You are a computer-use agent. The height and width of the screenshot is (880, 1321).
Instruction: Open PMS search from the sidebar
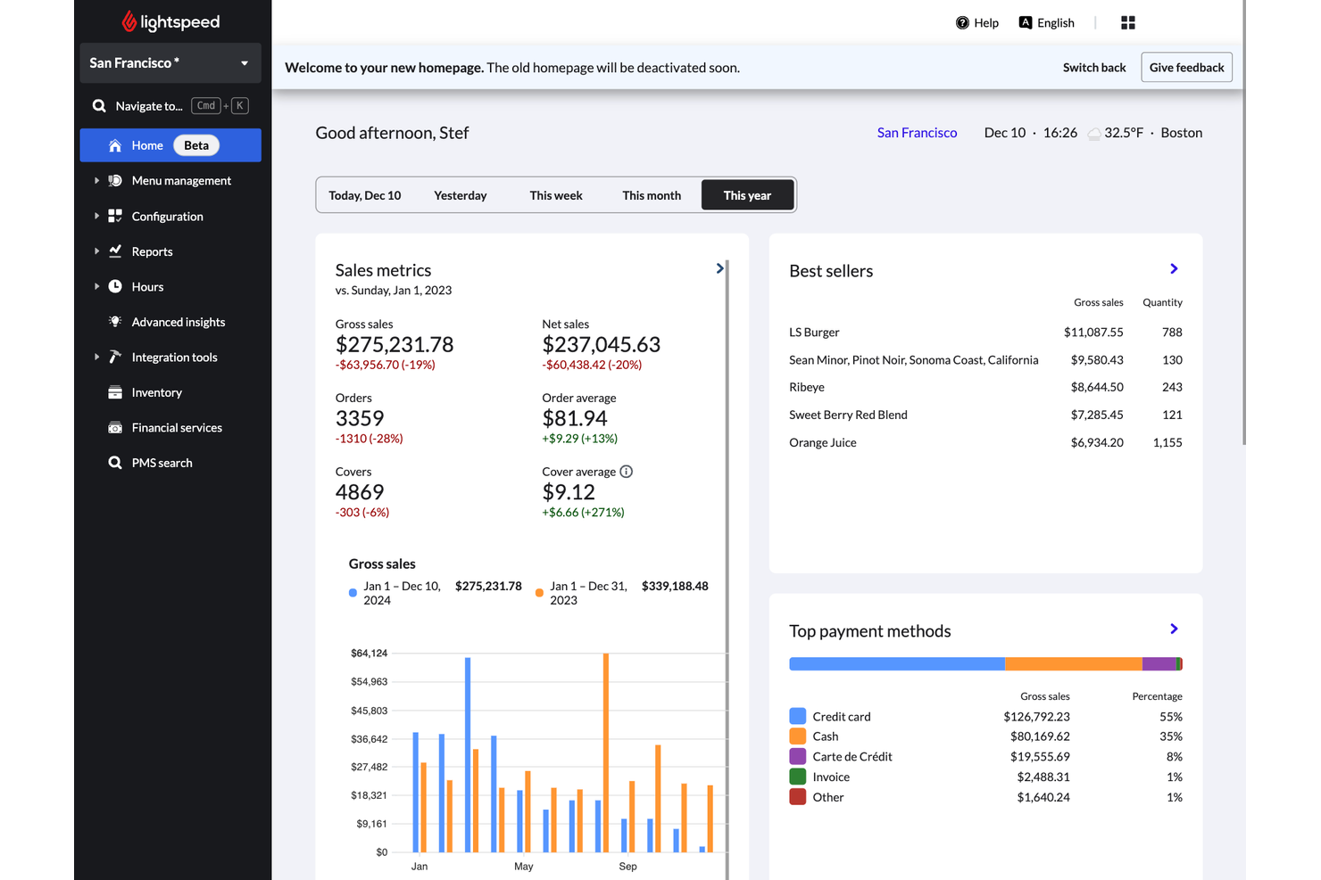pyautogui.click(x=162, y=463)
